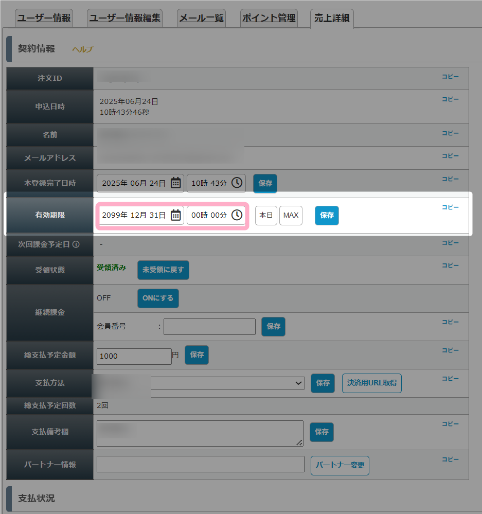Screen dimensions: 482x514
Task: Revert status with 未受領に戻す button
Action: point(163,270)
